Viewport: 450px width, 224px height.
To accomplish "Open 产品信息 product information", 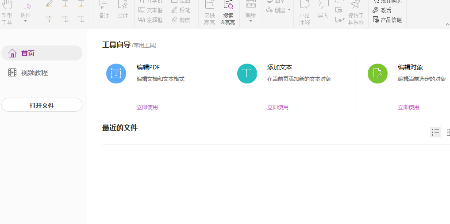I will point(387,20).
